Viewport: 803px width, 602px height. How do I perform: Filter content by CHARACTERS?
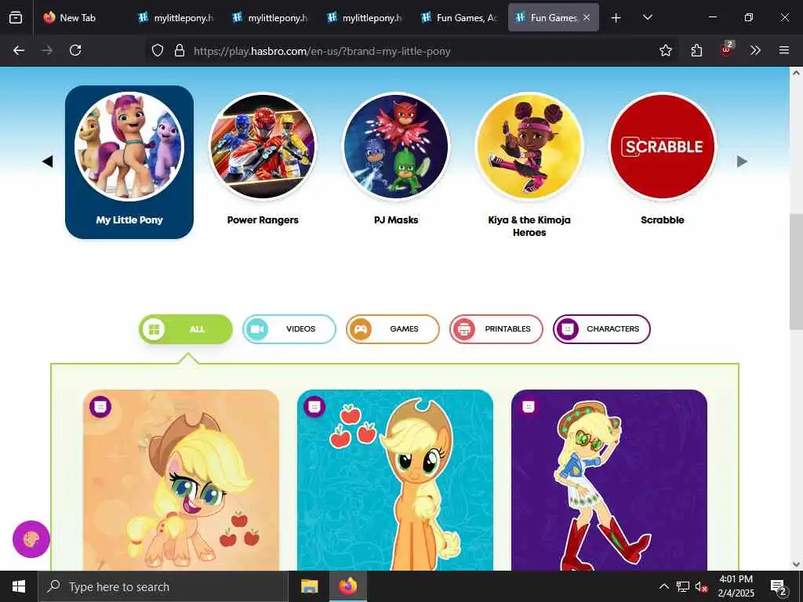point(601,329)
